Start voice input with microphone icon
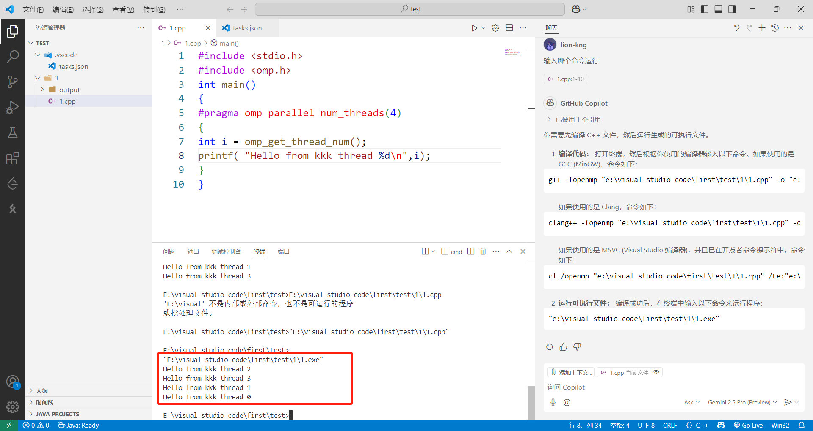The width and height of the screenshot is (813, 431). pos(553,402)
